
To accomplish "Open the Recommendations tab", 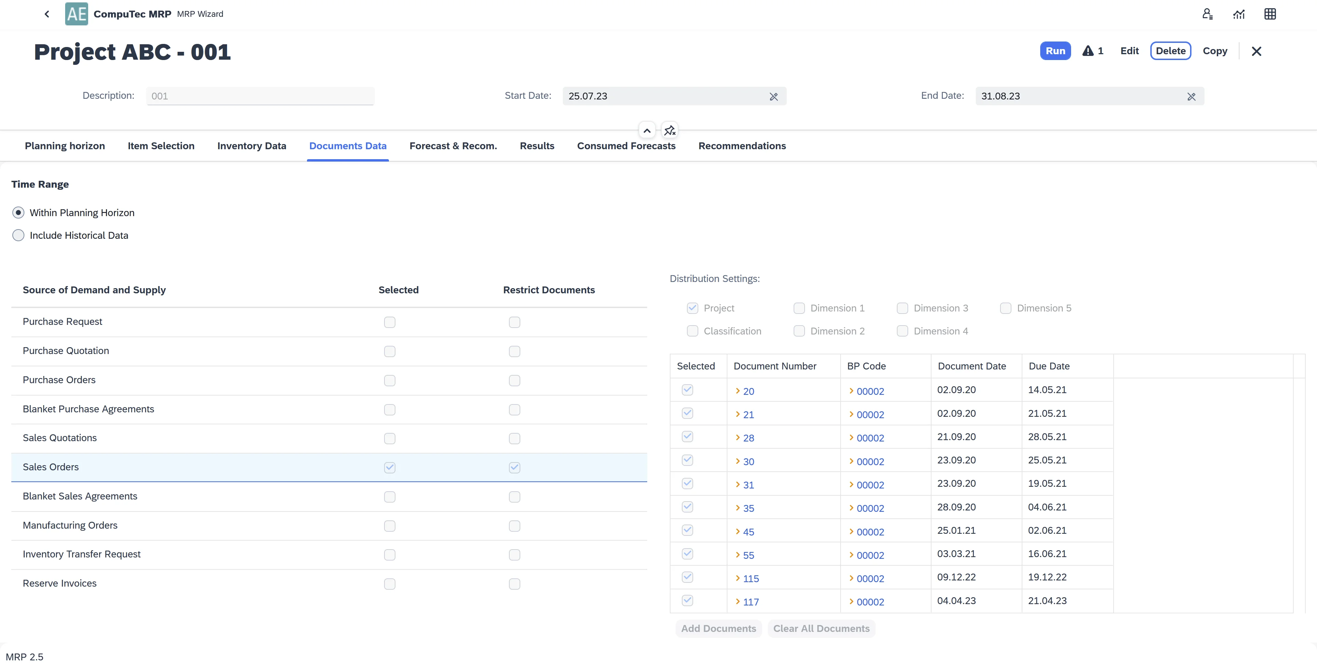I will (x=742, y=146).
